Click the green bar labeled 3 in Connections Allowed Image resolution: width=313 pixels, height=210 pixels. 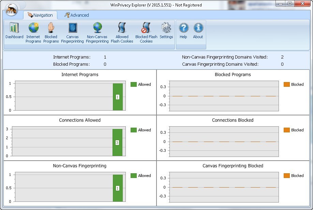(x=117, y=143)
